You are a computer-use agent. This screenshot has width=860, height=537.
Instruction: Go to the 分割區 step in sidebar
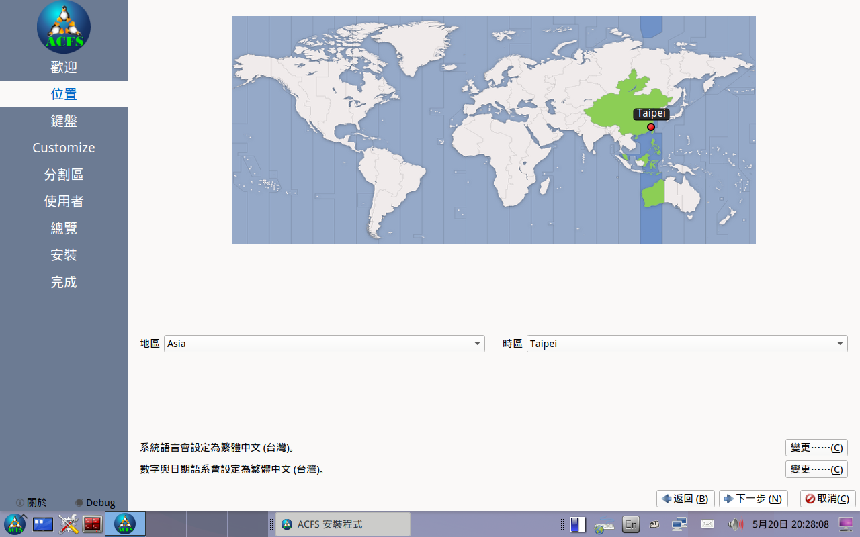tap(64, 175)
